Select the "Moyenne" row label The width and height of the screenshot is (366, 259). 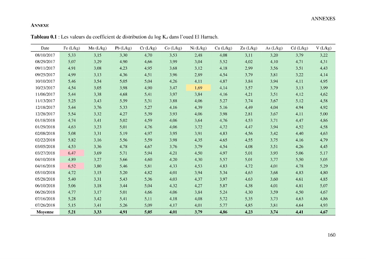(45, 212)
